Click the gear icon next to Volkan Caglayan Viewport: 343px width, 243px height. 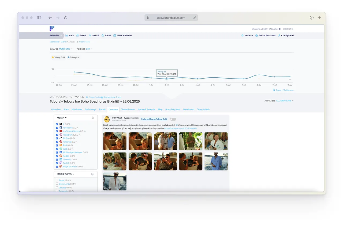(280, 29)
